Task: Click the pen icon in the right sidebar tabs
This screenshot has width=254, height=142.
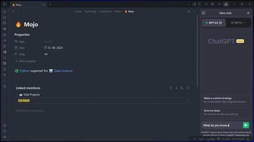Action: [200, 4]
